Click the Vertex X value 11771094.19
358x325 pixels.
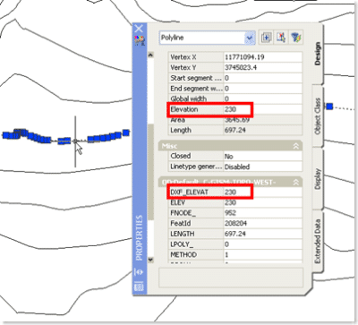click(244, 57)
